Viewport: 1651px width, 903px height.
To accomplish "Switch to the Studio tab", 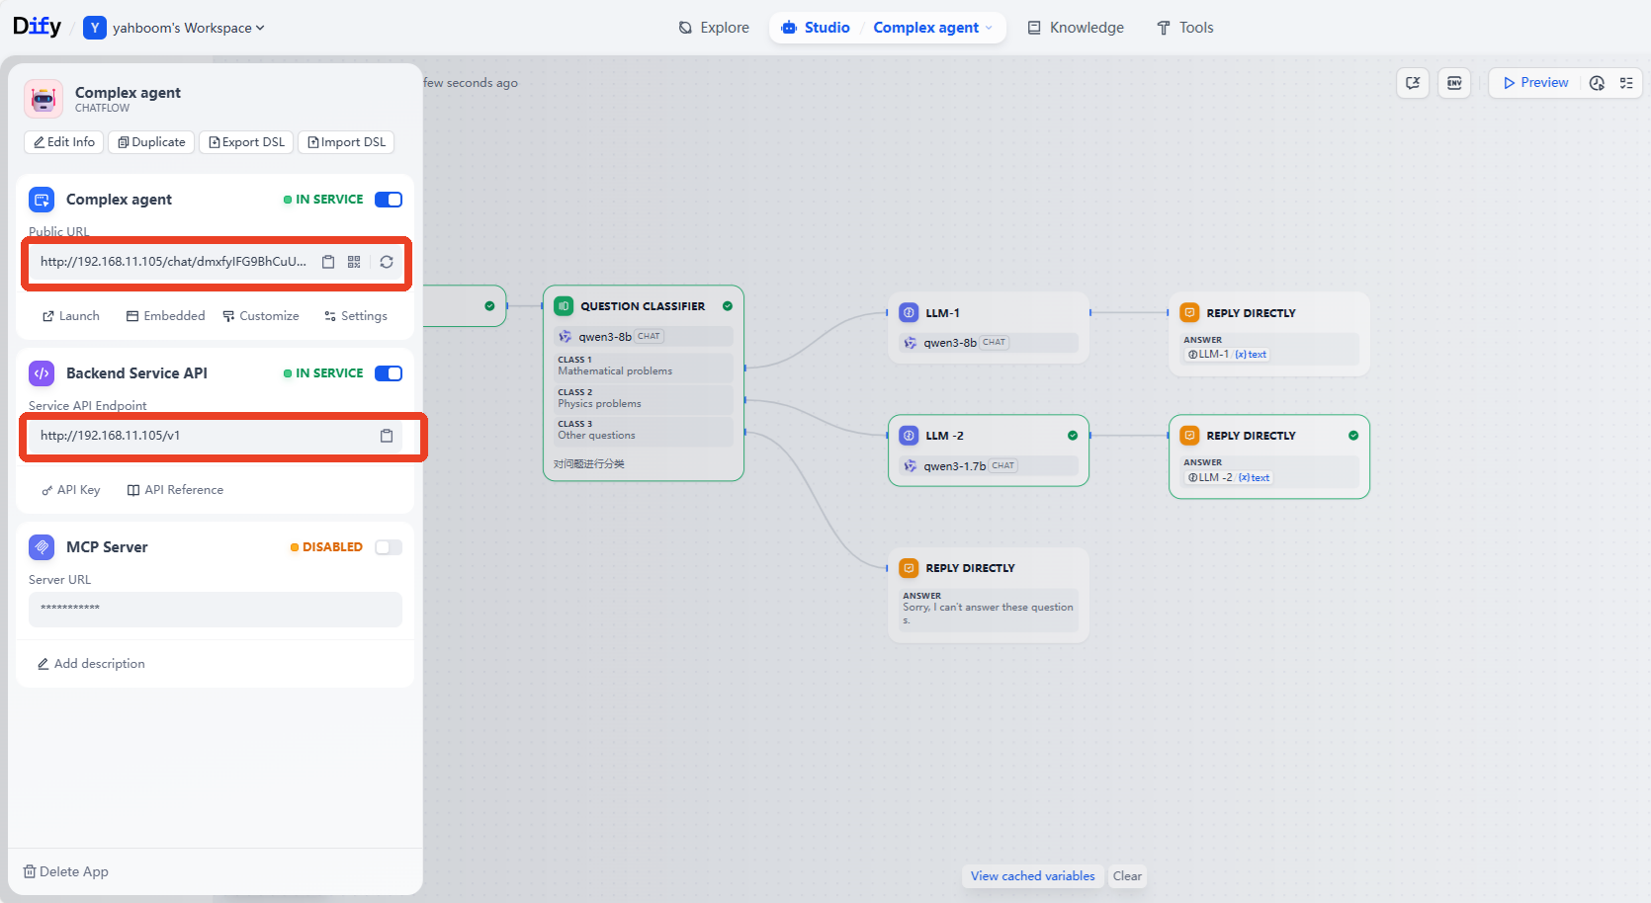I will pos(816,28).
